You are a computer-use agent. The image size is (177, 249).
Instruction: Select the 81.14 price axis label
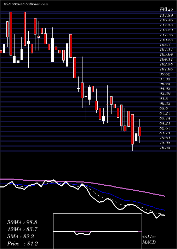[x=166, y=133]
